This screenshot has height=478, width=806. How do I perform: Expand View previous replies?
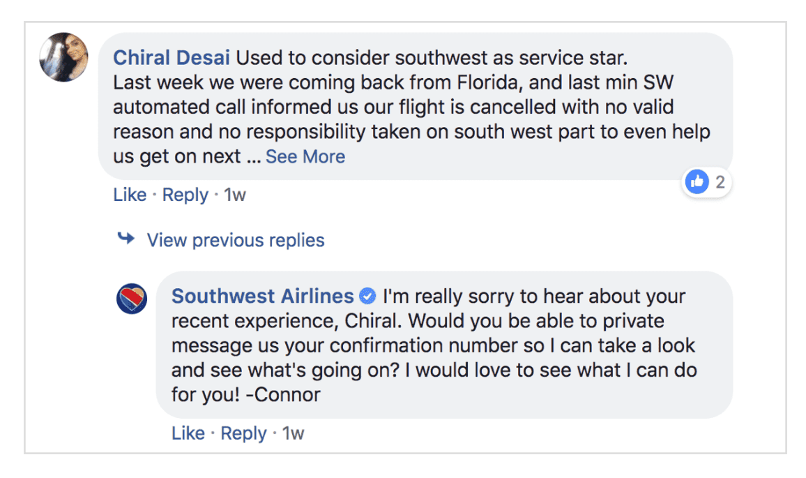pos(235,240)
